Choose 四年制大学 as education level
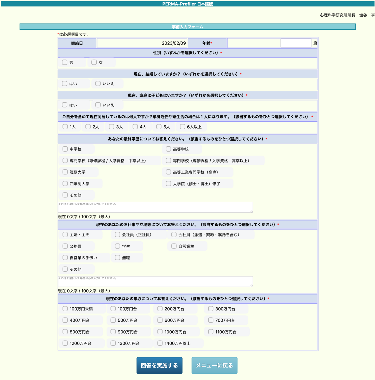This screenshot has width=375, height=380. [x=65, y=184]
